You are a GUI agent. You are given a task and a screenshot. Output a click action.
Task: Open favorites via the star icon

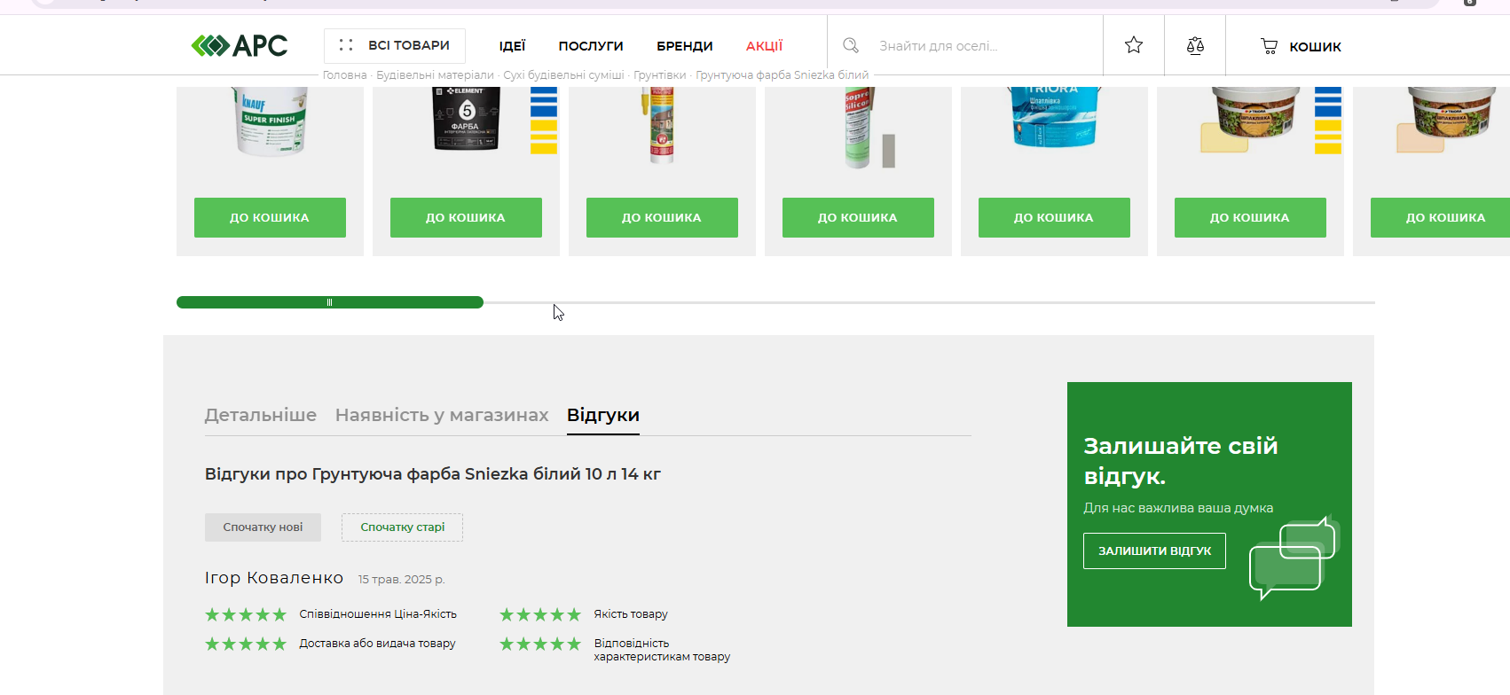tap(1134, 45)
